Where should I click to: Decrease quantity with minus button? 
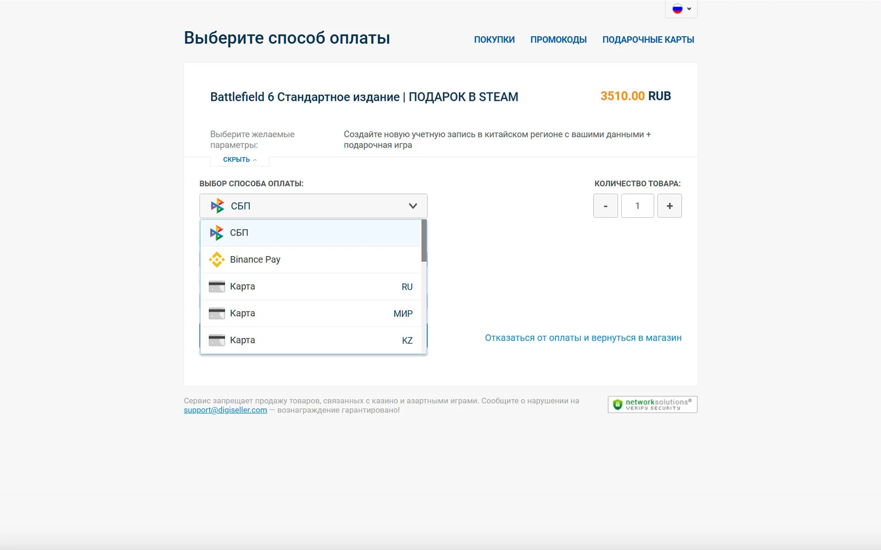pyautogui.click(x=605, y=206)
